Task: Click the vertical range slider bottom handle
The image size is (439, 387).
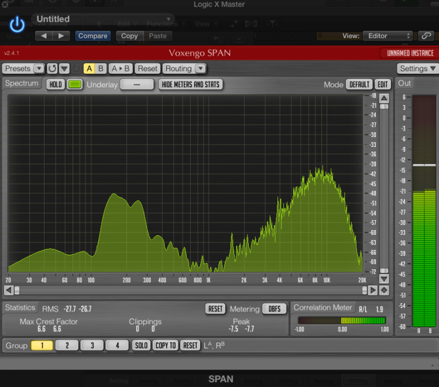Action: (384, 270)
